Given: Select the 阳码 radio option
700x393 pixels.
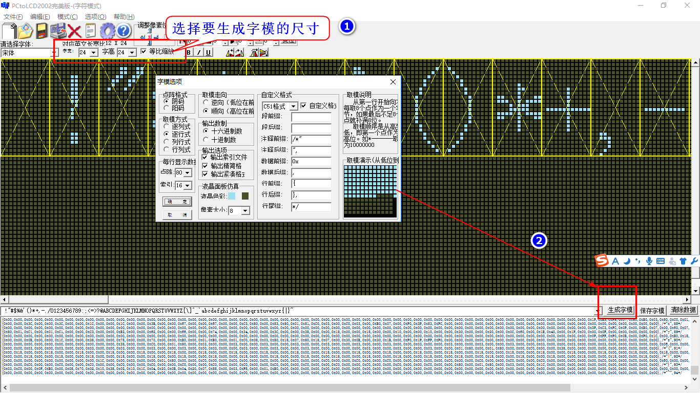Looking at the screenshot, I should [x=166, y=108].
